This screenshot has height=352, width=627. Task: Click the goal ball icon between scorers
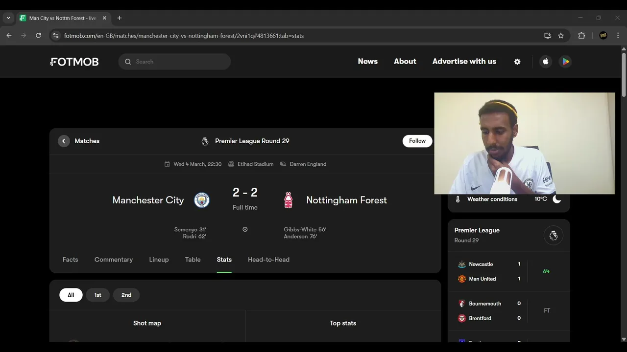[x=245, y=229]
